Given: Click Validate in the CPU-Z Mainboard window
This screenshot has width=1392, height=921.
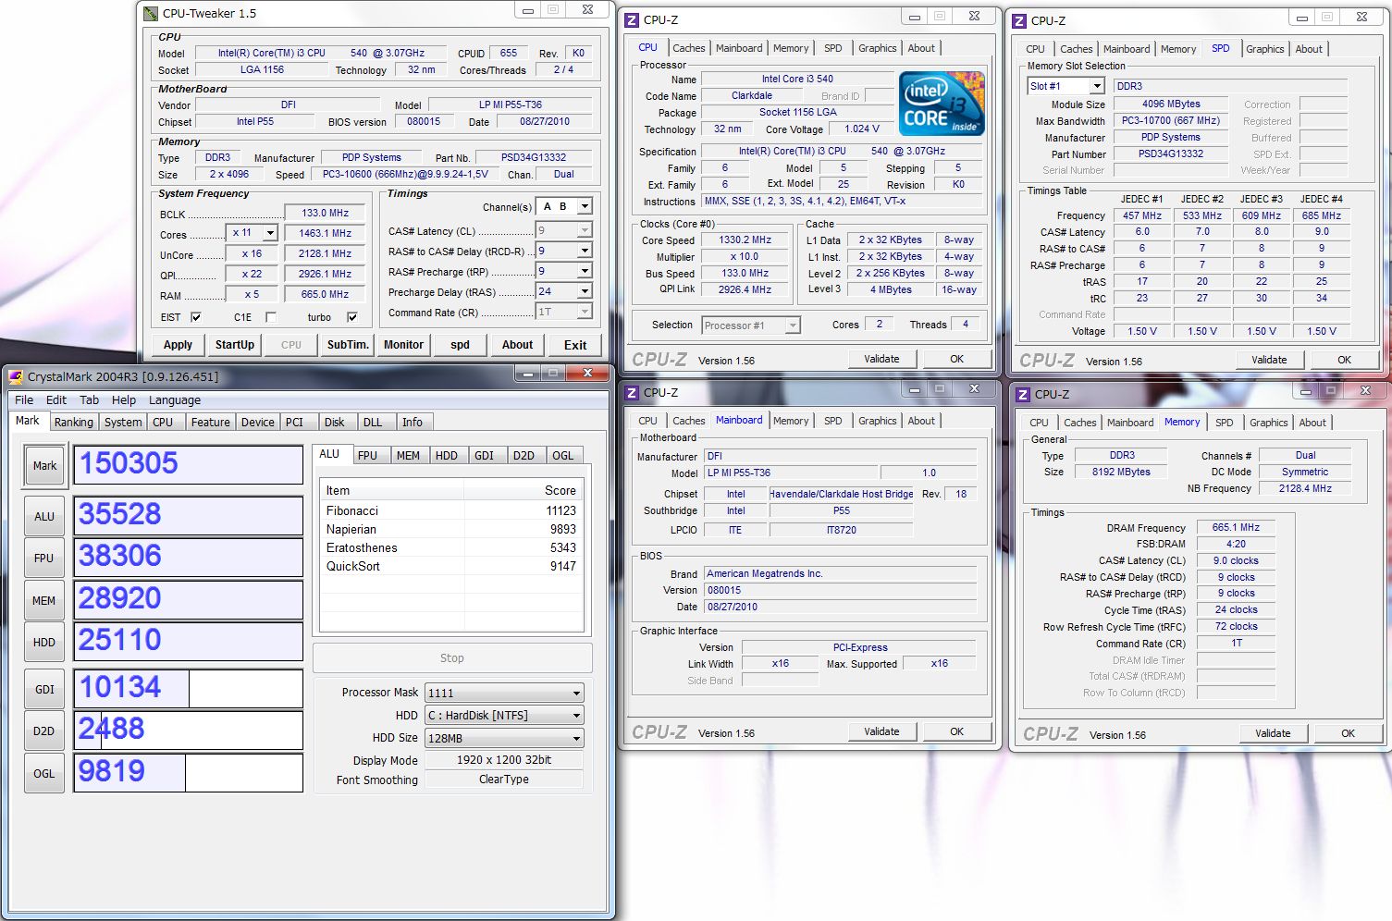Looking at the screenshot, I should pyautogui.click(x=881, y=731).
